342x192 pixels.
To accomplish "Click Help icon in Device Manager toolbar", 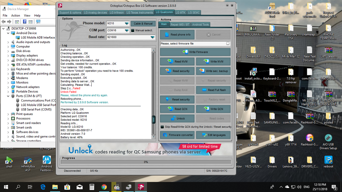I will click(25, 22).
